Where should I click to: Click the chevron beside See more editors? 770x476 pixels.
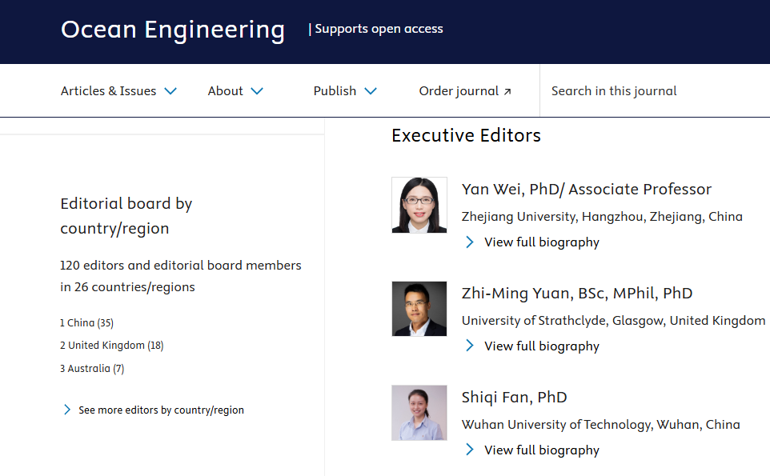tap(66, 410)
